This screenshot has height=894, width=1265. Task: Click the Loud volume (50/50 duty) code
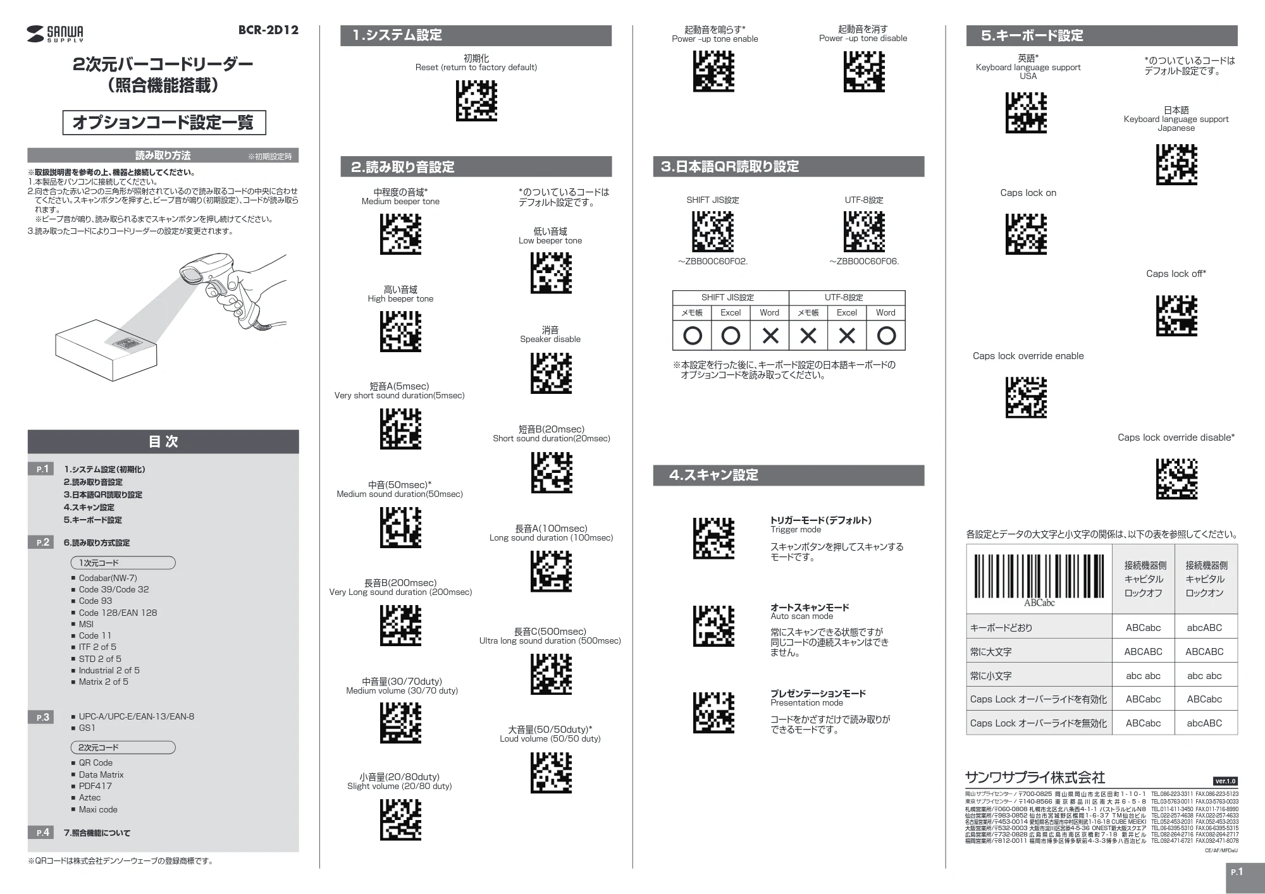point(551,773)
